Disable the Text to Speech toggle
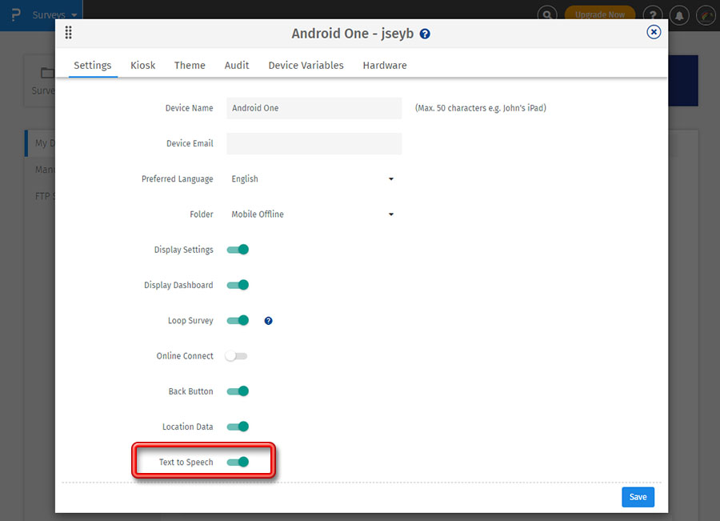 pyautogui.click(x=238, y=462)
